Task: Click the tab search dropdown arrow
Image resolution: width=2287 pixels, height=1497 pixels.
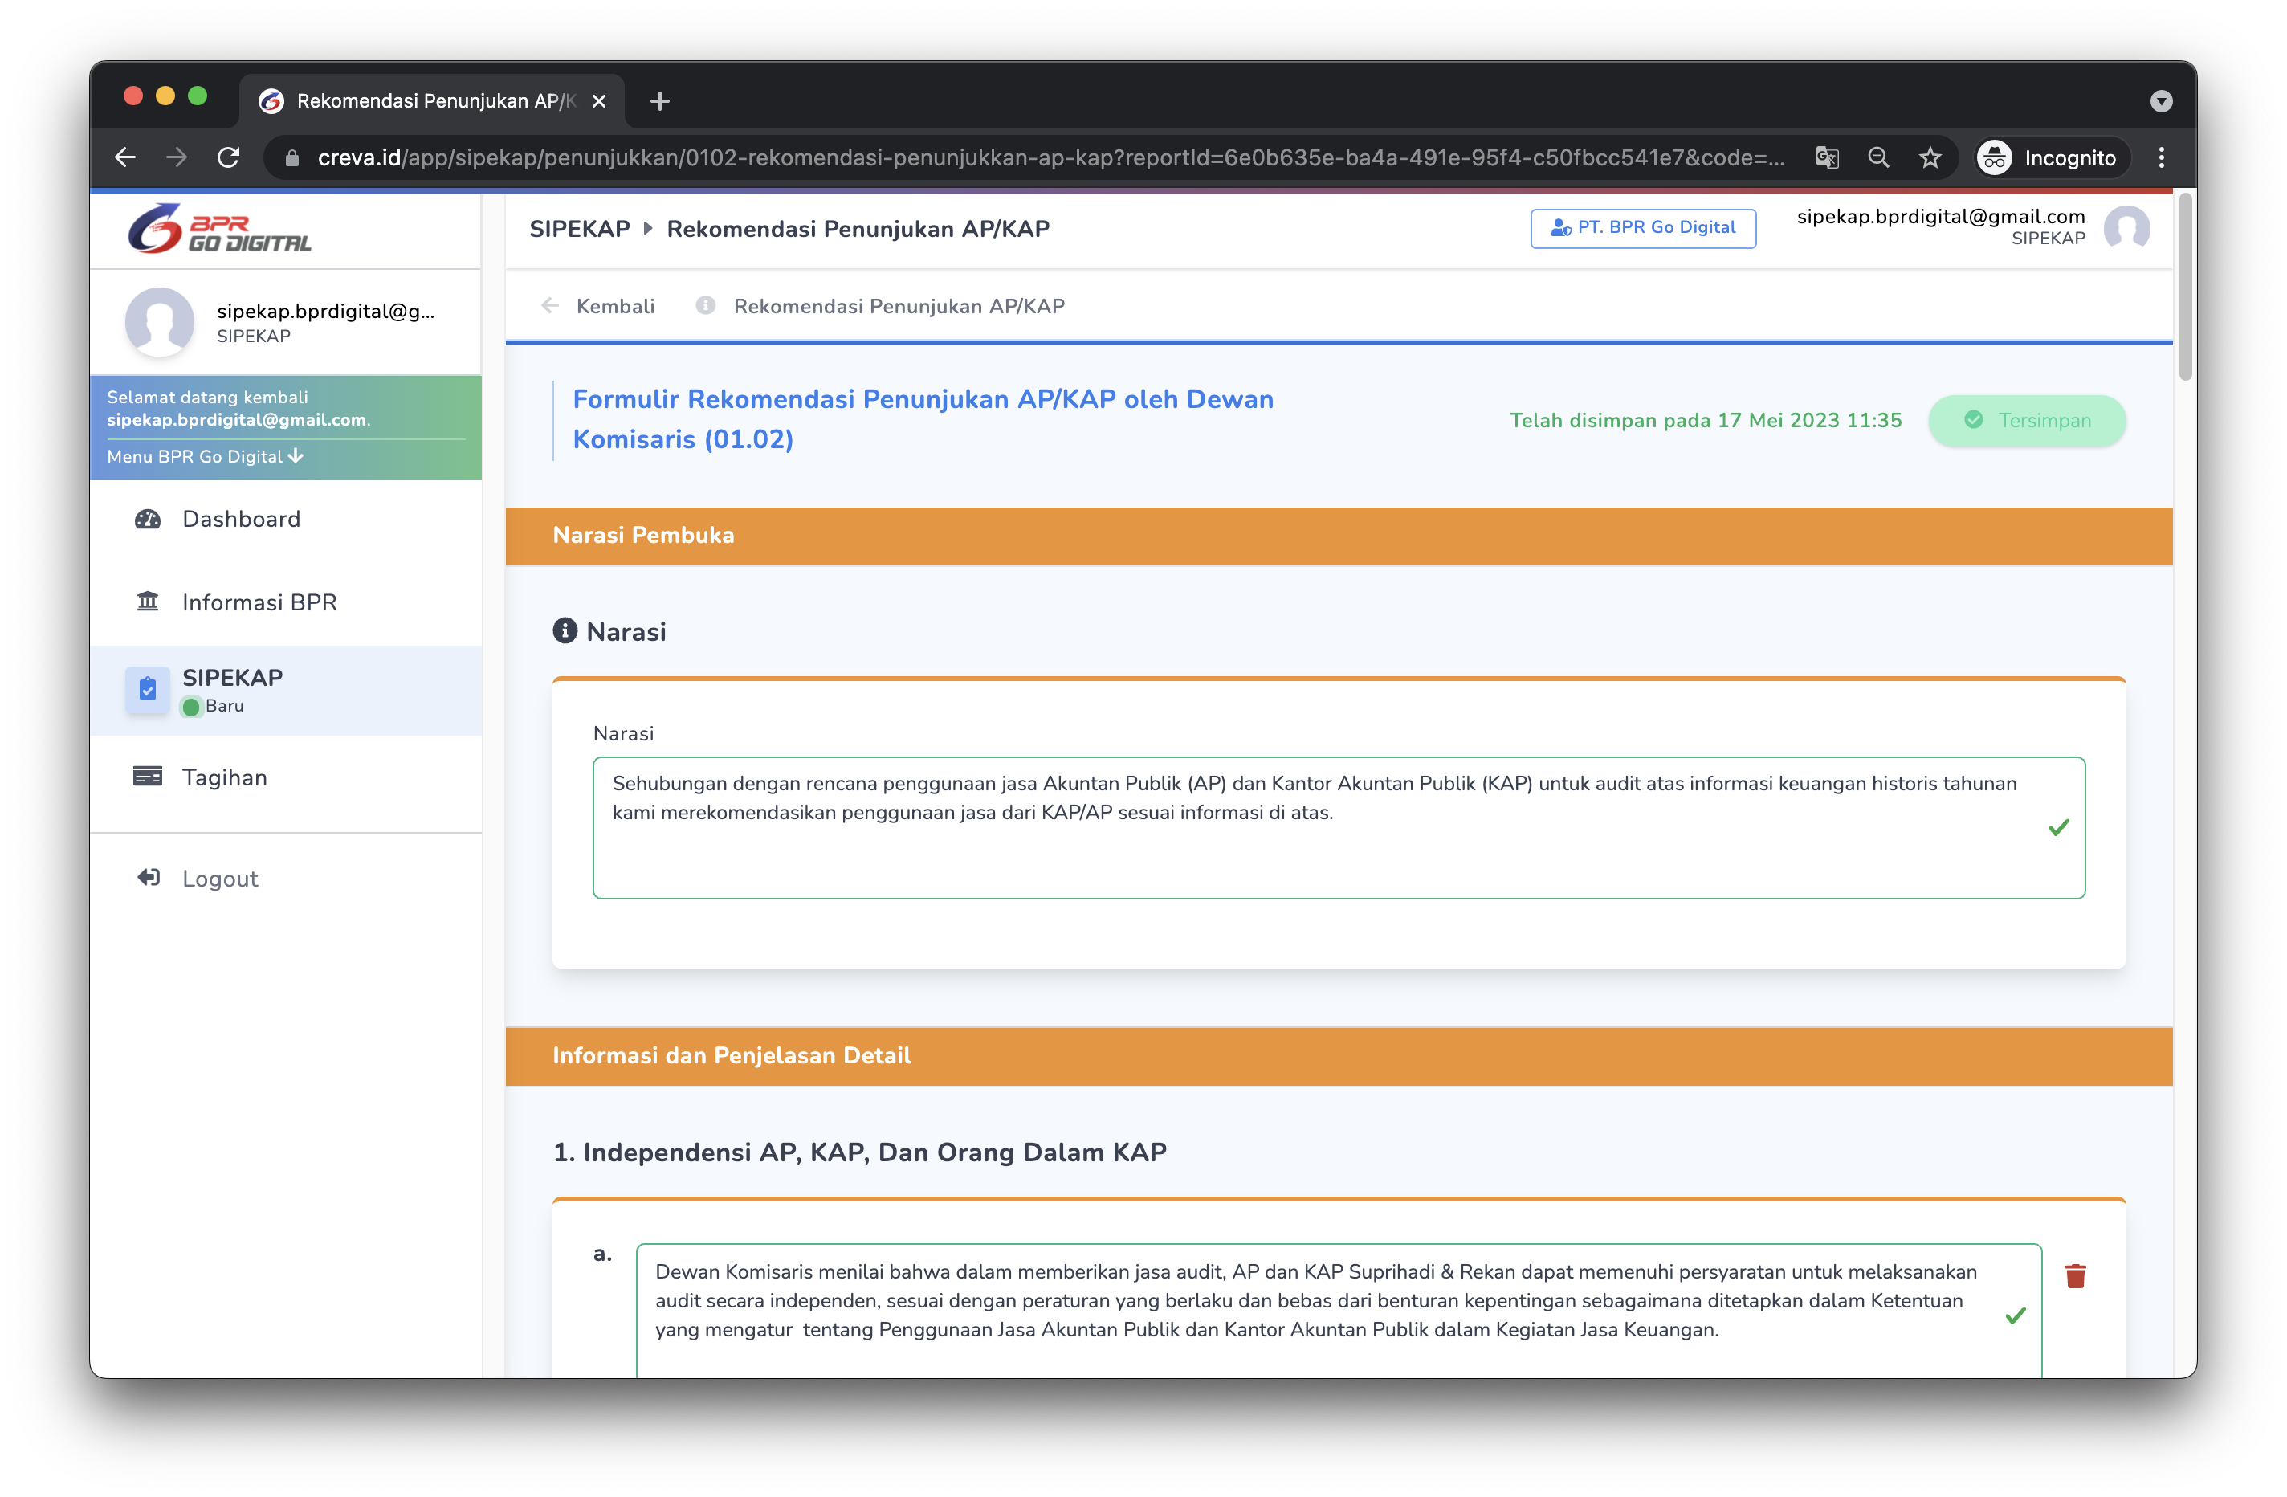Action: click(x=2161, y=101)
